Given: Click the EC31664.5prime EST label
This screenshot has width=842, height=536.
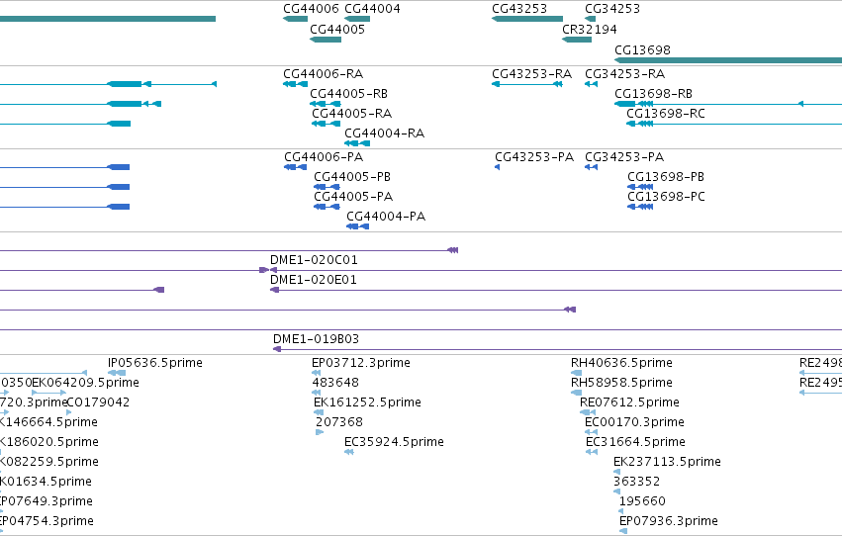Looking at the screenshot, I should click(x=635, y=442).
